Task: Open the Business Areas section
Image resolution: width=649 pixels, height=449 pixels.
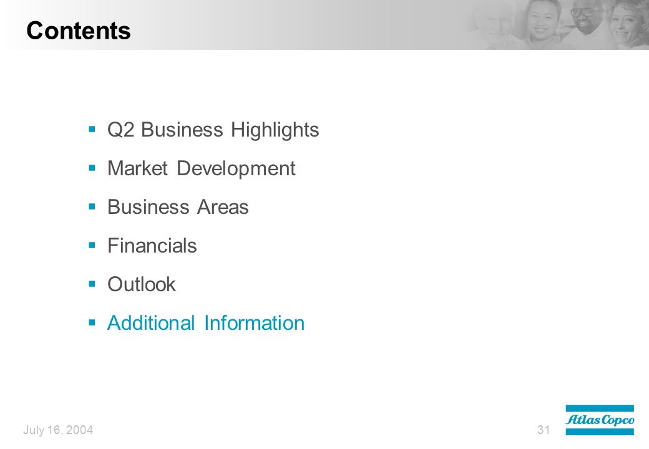Action: coord(178,206)
